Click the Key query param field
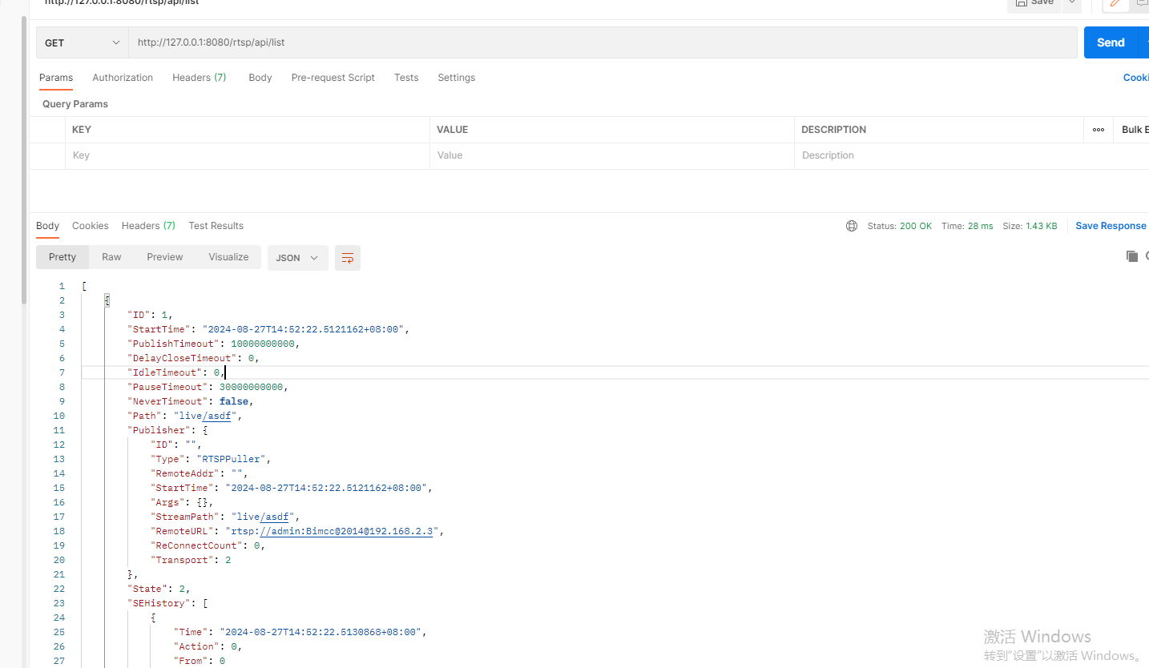Screen dimensions: 1149x668 247,156
